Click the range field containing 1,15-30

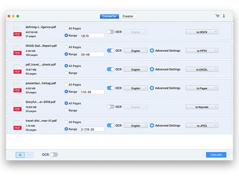(92, 92)
